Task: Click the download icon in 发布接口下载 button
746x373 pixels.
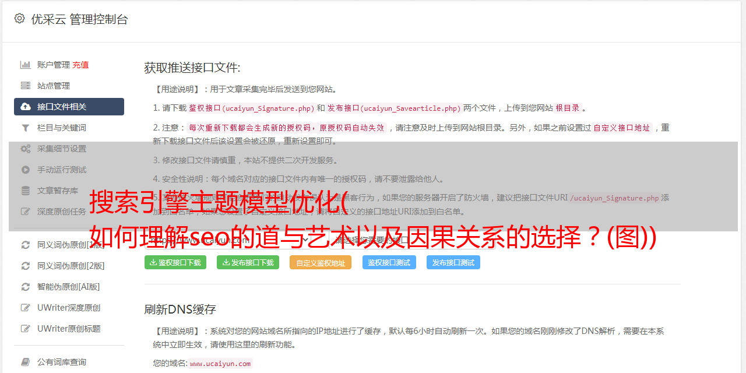Action: [x=226, y=262]
